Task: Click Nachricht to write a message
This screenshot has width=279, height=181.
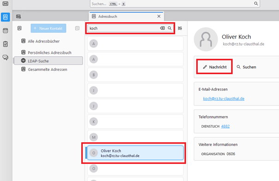Action: click(214, 67)
